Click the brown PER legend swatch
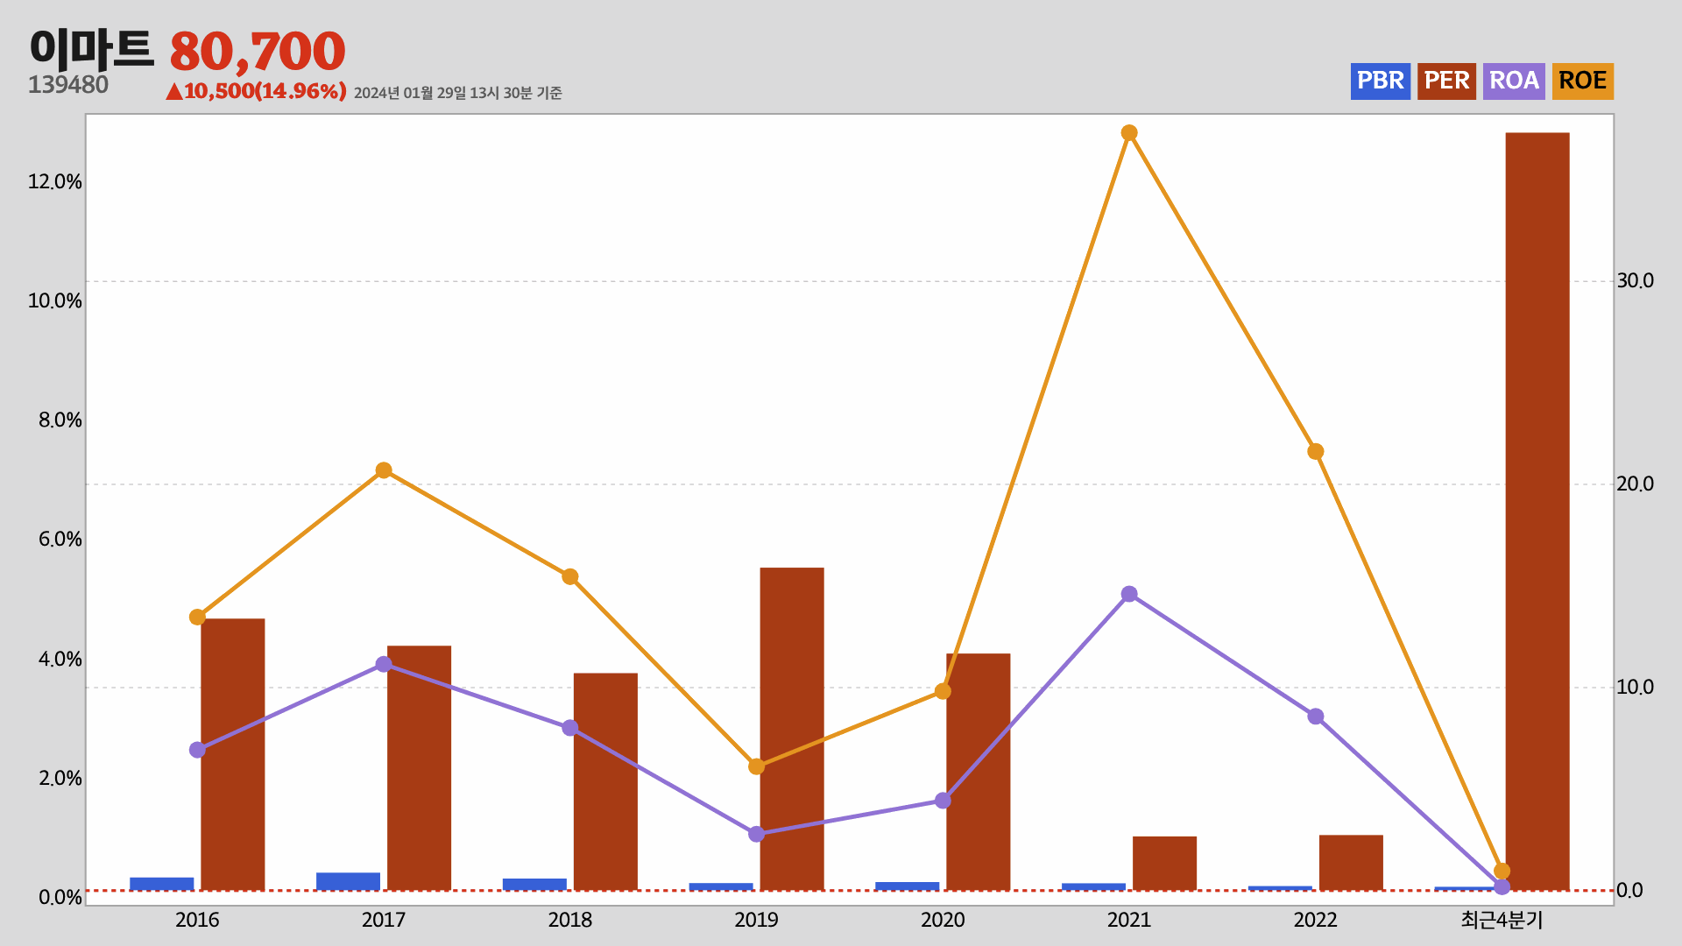This screenshot has height=946, width=1682. 1446,81
